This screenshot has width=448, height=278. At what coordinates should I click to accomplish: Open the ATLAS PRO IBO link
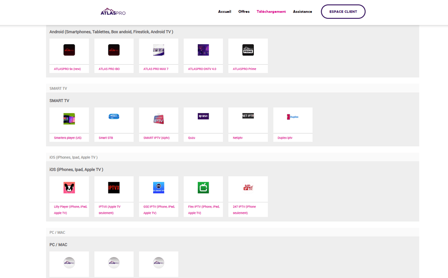(x=109, y=69)
